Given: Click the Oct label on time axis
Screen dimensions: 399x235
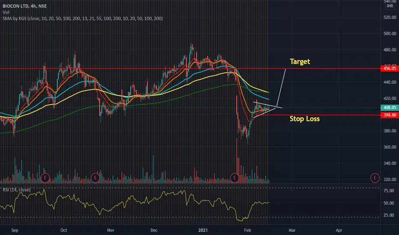Looking at the screenshot, I should 64,230.
